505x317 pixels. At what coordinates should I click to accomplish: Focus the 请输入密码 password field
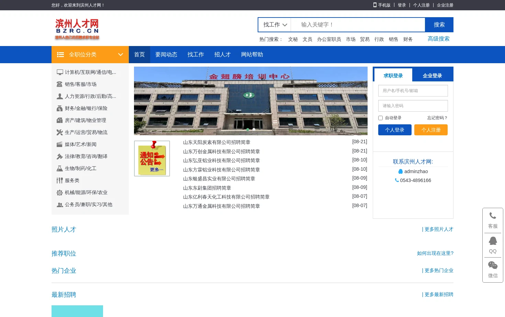coord(413,106)
